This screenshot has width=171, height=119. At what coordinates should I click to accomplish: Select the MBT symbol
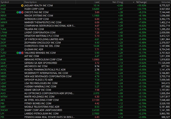[x=3, y=107]
